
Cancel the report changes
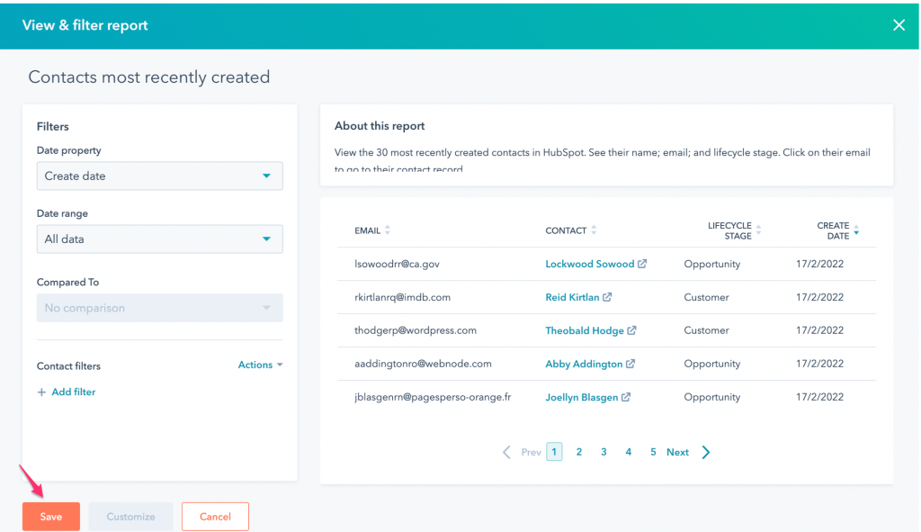coord(215,517)
